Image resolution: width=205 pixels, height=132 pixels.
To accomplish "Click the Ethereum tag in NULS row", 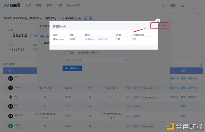I will 148,88.
